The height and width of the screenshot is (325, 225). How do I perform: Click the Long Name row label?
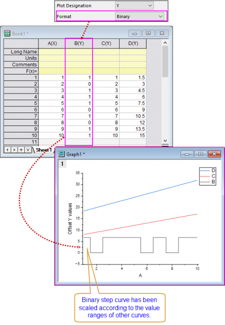tap(21, 51)
